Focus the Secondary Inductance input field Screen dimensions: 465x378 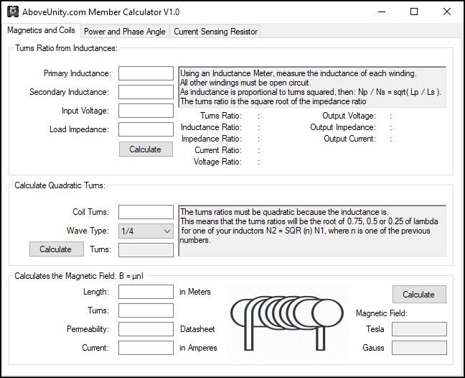pyautogui.click(x=146, y=92)
